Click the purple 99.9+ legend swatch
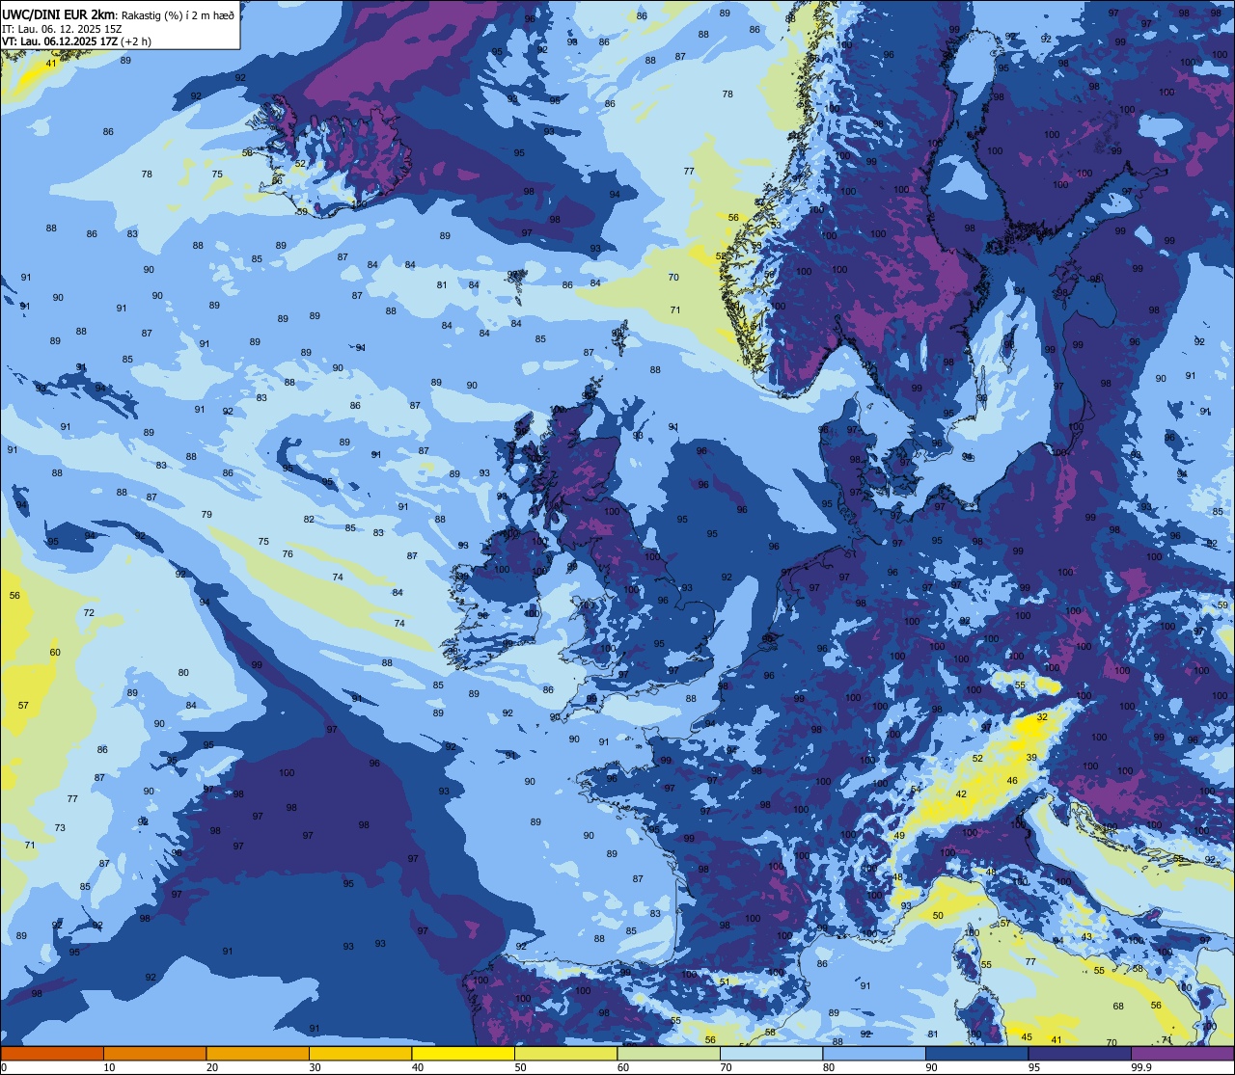 coord(1182,1053)
